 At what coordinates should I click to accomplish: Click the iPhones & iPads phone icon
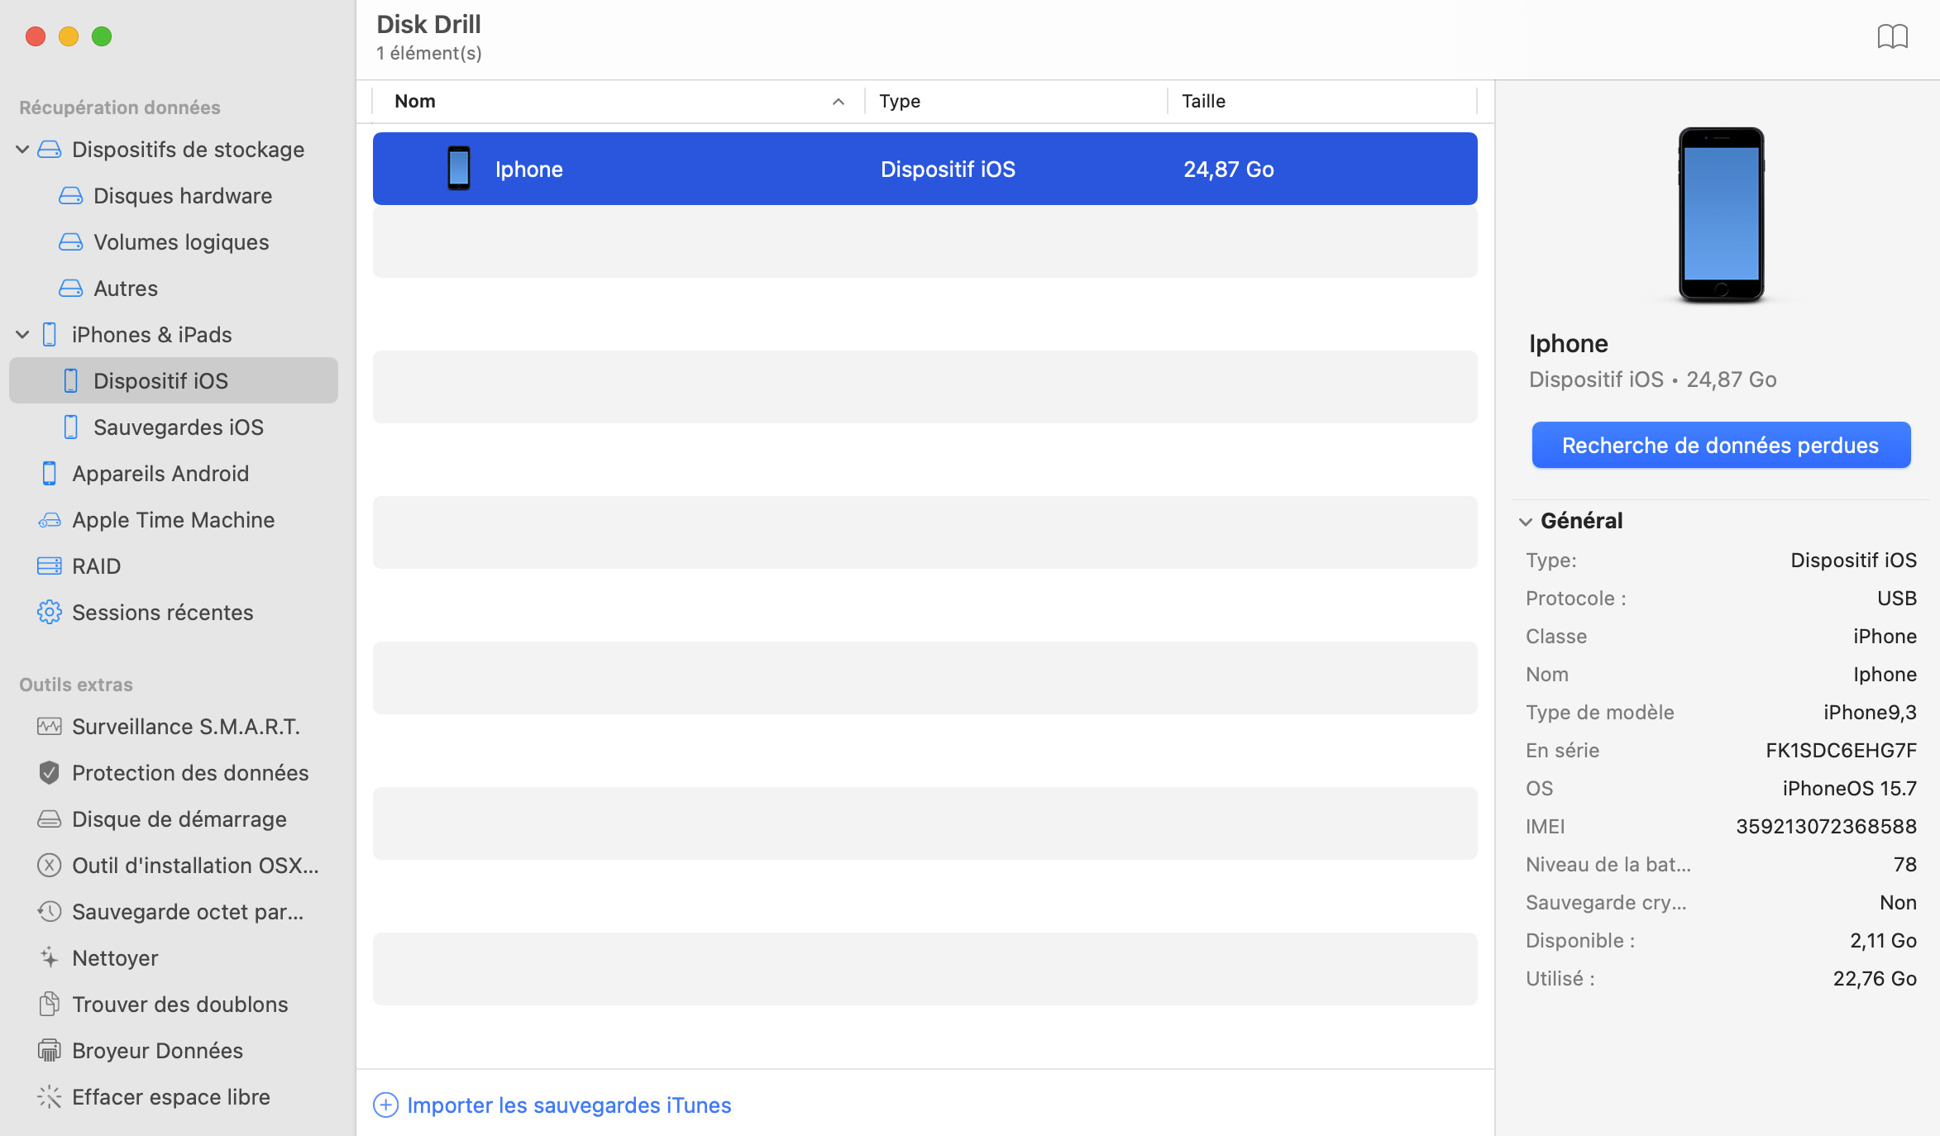pyautogui.click(x=50, y=335)
